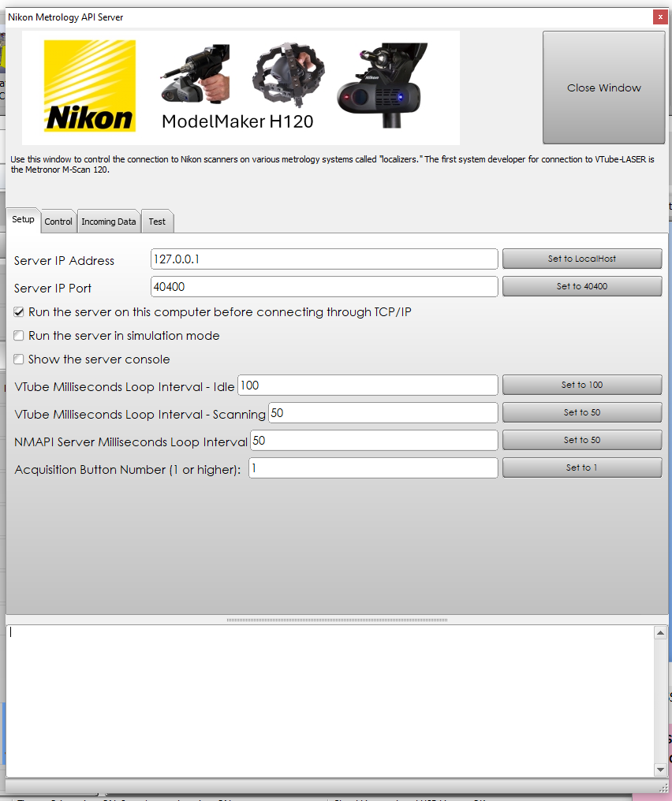Focus the Server IP Address field
The width and height of the screenshot is (672, 801).
tap(324, 259)
